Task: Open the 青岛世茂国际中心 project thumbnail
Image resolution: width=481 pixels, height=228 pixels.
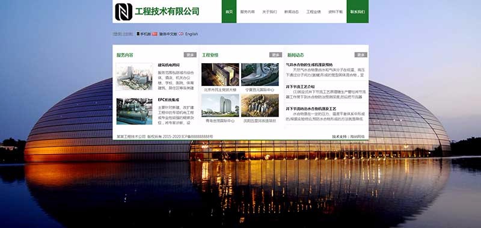Action: 220,105
